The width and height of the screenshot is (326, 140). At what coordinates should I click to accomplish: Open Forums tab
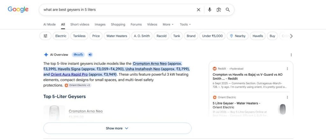click(x=136, y=24)
